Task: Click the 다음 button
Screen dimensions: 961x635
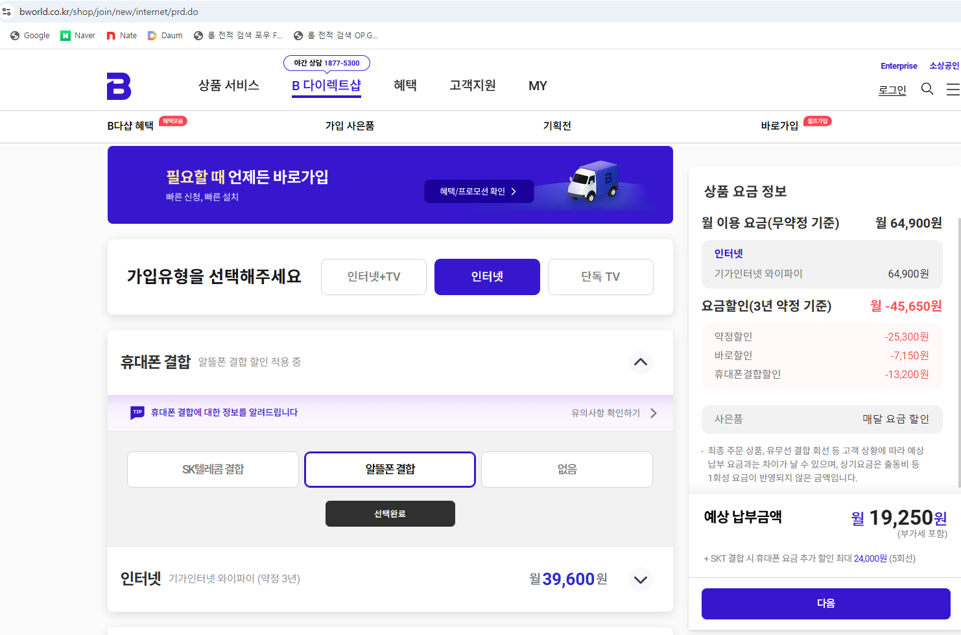Action: click(x=825, y=603)
